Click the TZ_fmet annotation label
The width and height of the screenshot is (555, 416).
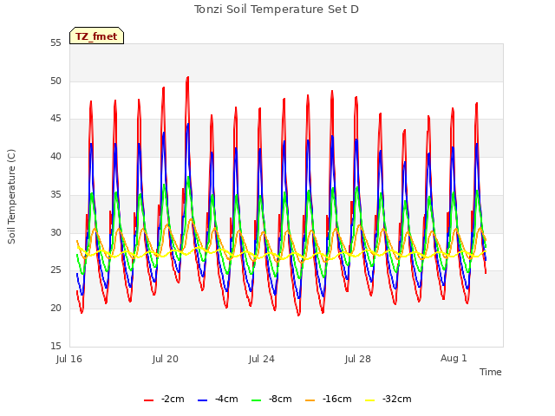point(96,36)
